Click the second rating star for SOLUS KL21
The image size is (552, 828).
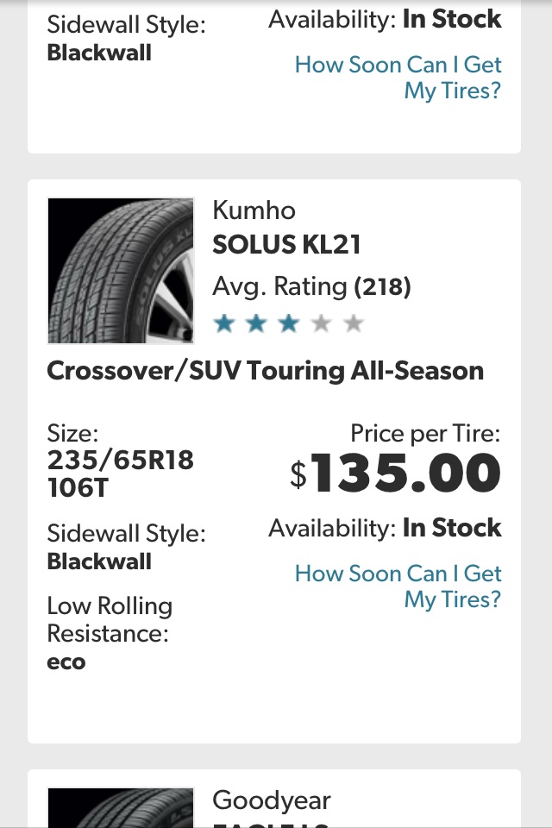(x=257, y=324)
